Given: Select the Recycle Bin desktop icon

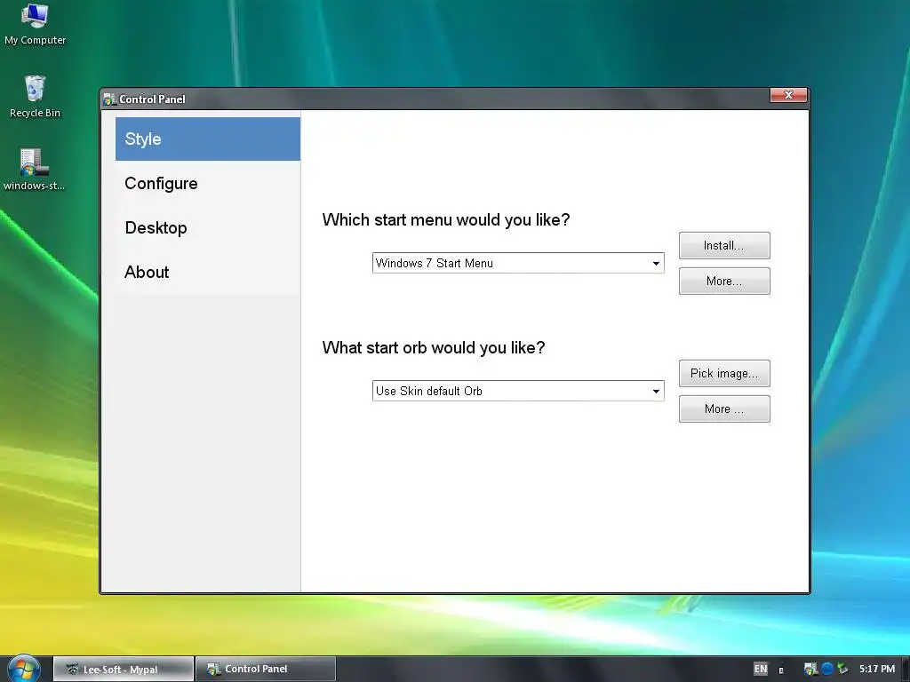Looking at the screenshot, I should point(35,96).
